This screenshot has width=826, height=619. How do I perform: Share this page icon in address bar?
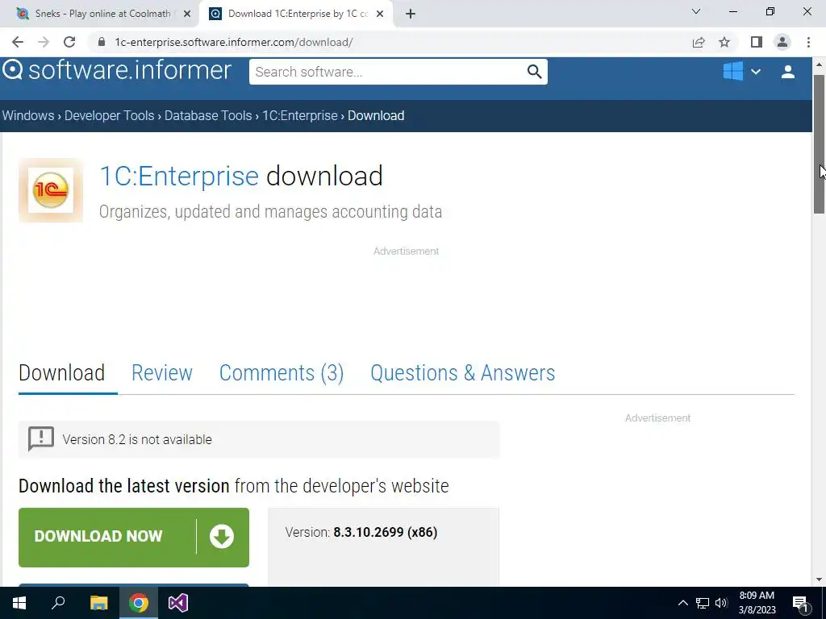coord(699,42)
